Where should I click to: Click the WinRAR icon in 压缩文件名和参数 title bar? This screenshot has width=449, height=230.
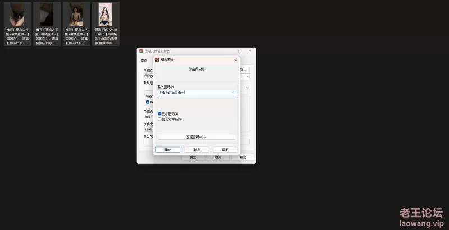[x=141, y=51]
